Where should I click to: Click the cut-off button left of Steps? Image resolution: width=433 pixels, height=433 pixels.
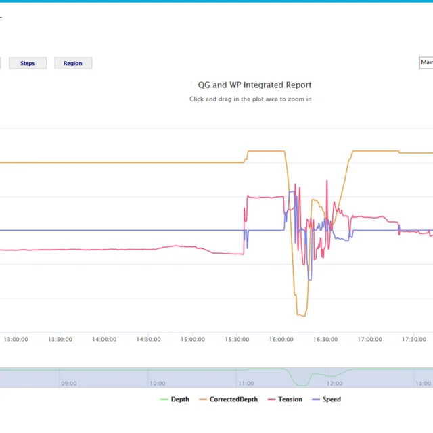[x=0, y=63]
